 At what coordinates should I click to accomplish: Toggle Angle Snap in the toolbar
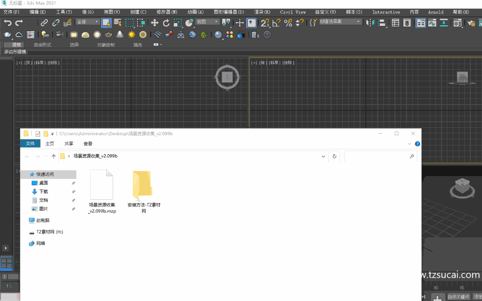tap(277, 22)
